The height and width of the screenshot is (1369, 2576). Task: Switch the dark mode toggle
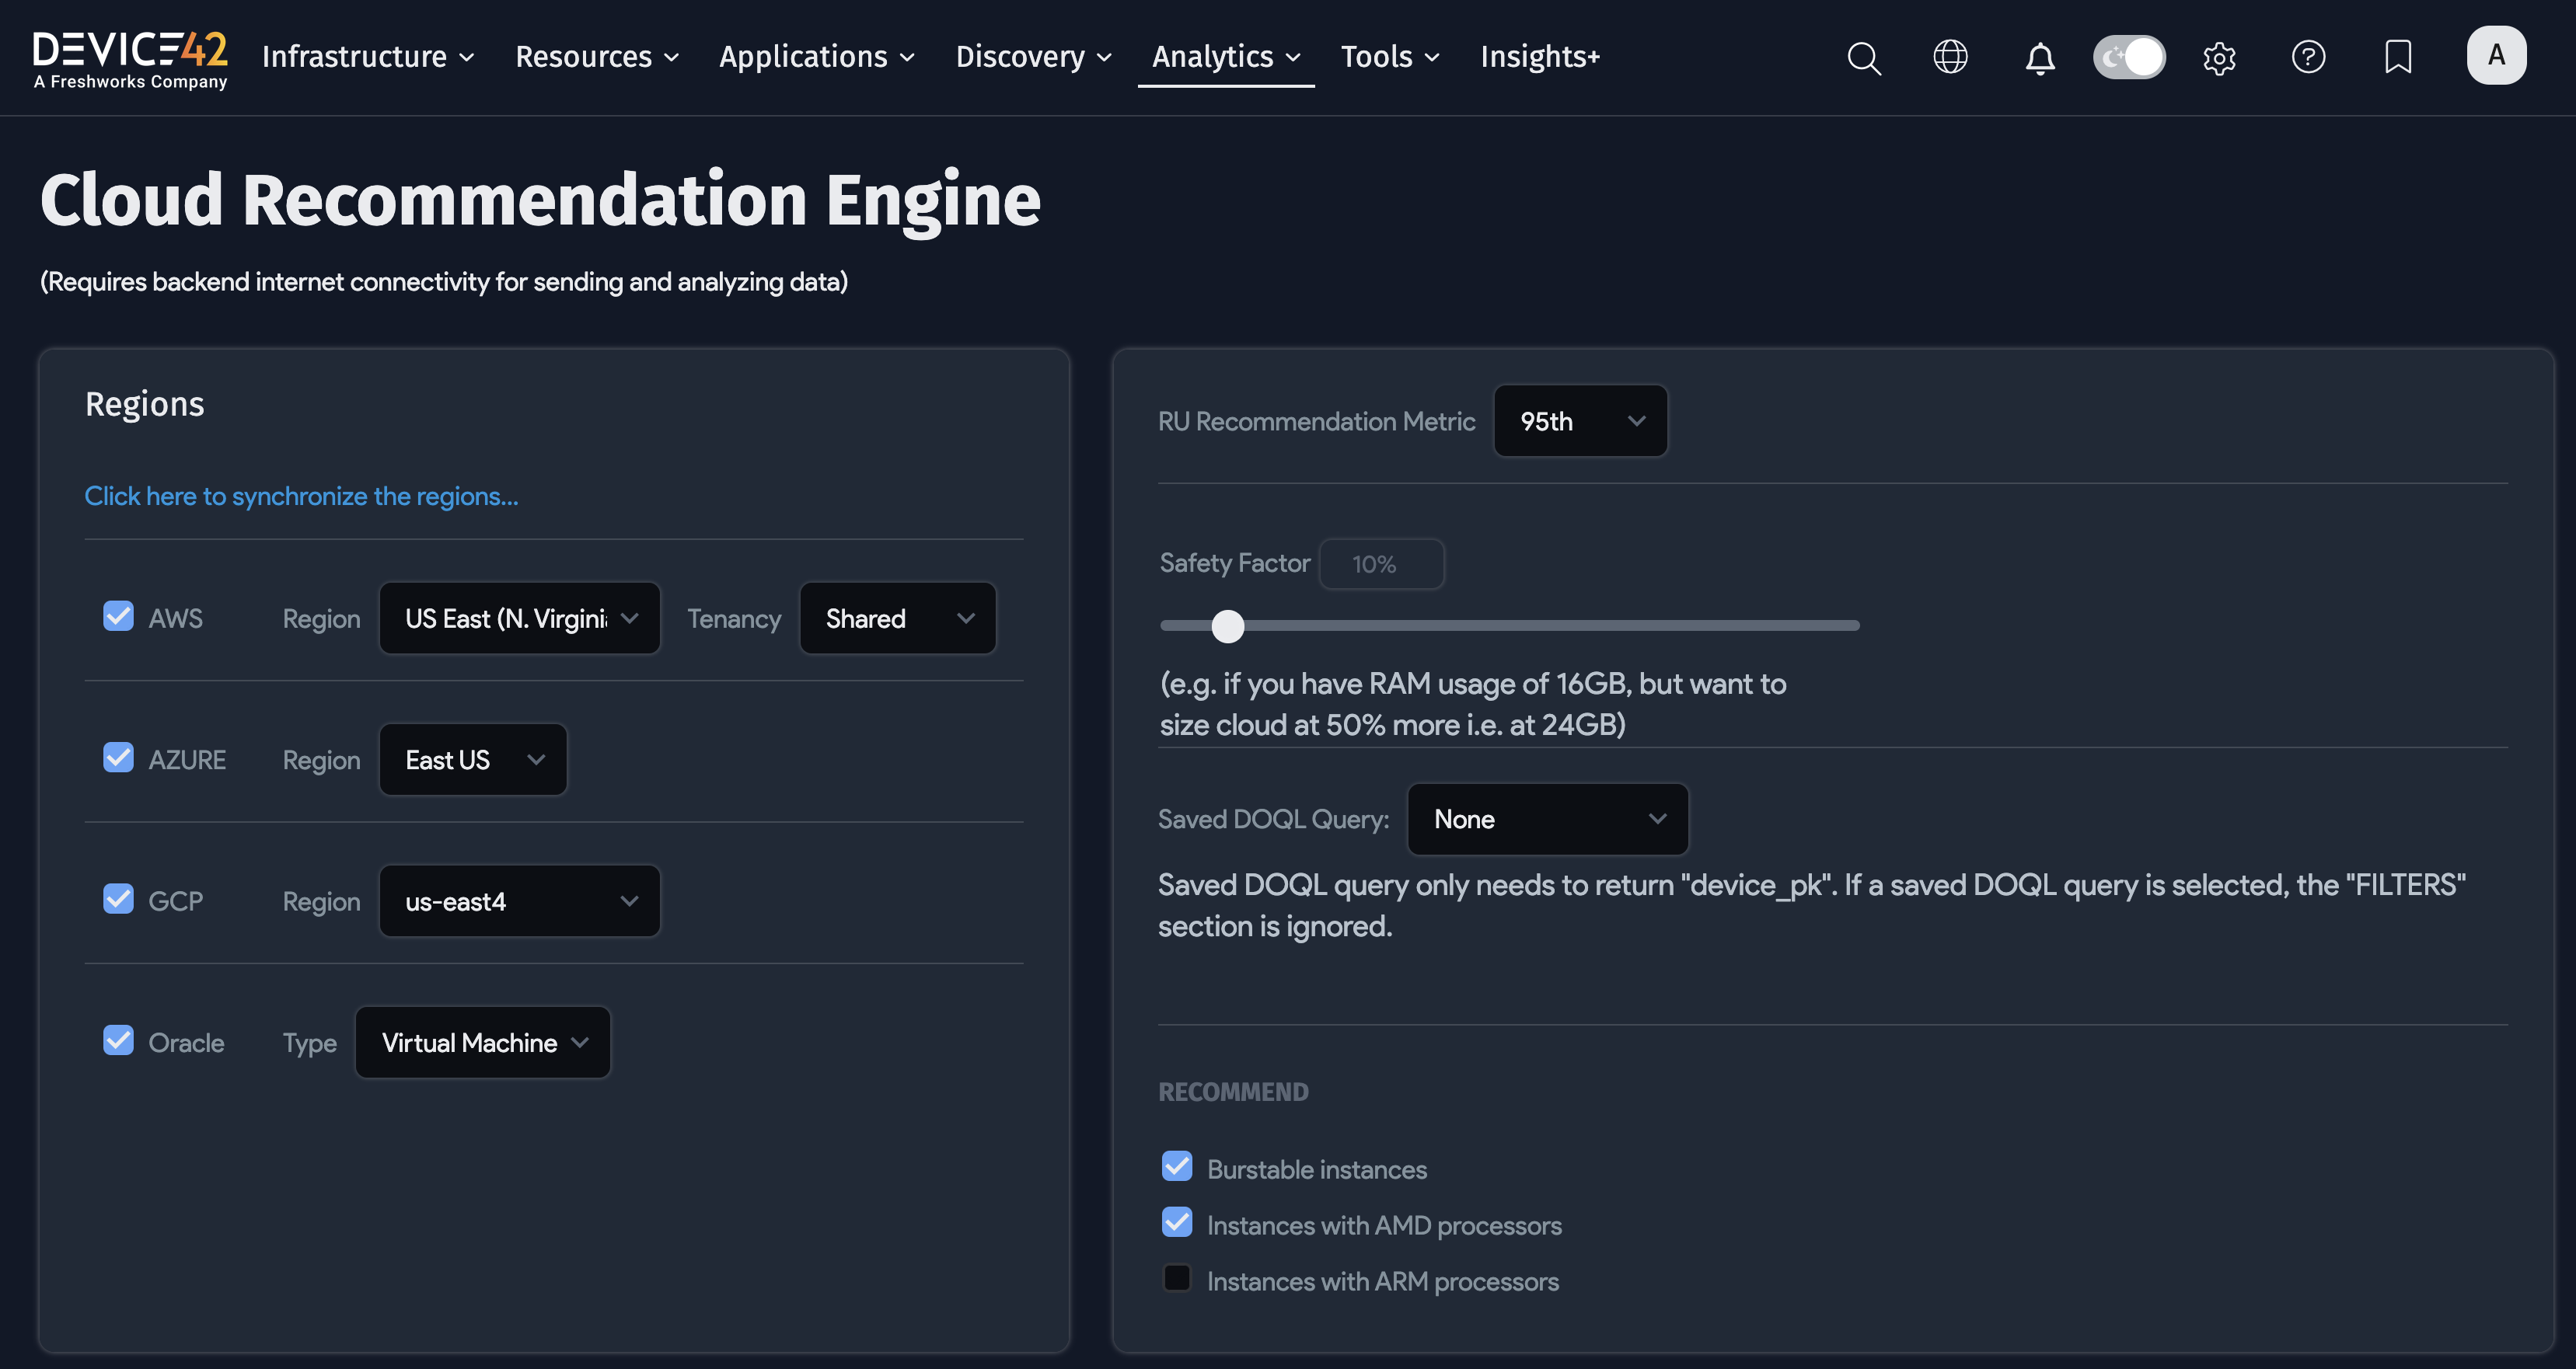click(2129, 57)
